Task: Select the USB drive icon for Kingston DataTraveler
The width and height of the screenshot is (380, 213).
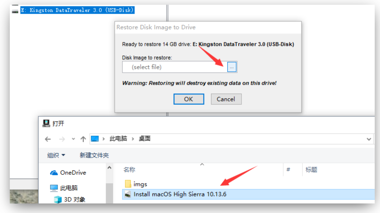Action: pos(15,11)
